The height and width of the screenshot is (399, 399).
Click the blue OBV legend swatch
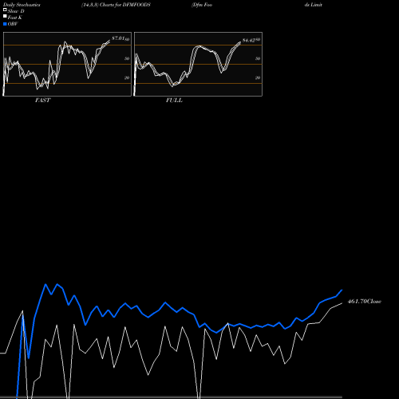click(5, 24)
